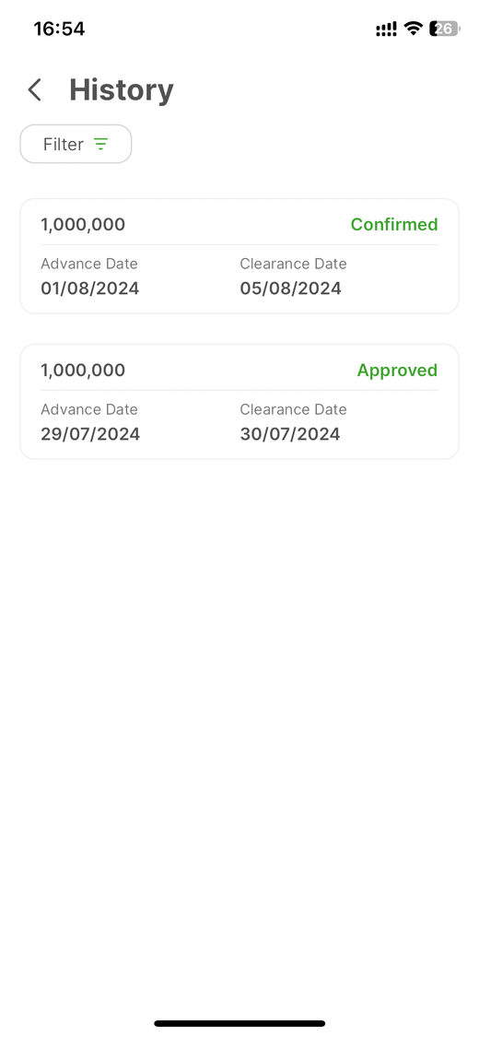This screenshot has width=479, height=1037.
Task: Select the Approved status label
Action: 397,371
